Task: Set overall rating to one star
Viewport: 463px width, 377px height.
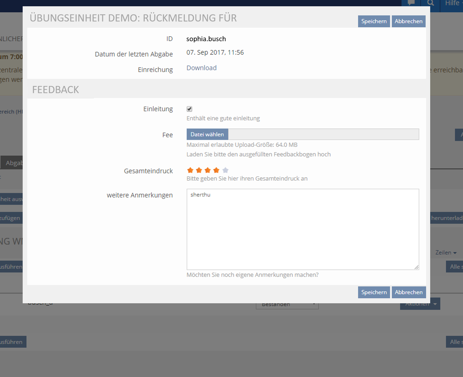Action: coord(190,170)
